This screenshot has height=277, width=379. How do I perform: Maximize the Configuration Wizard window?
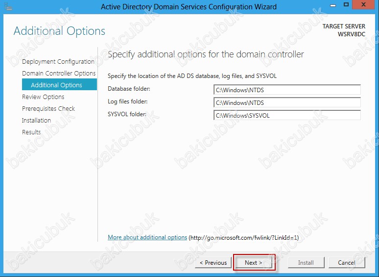(x=346, y=5)
